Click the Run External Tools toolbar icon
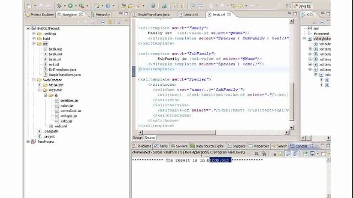The image size is (353, 198). (x=82, y=6)
